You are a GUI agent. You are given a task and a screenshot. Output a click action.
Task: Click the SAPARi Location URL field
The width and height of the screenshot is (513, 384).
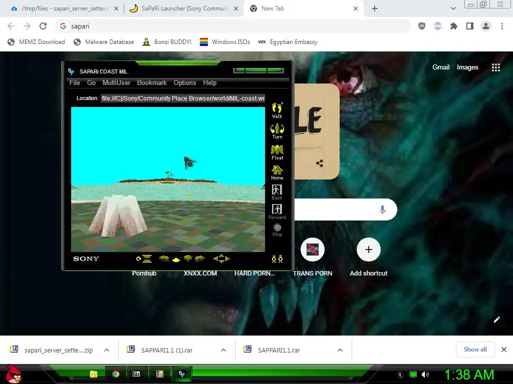[x=183, y=98]
